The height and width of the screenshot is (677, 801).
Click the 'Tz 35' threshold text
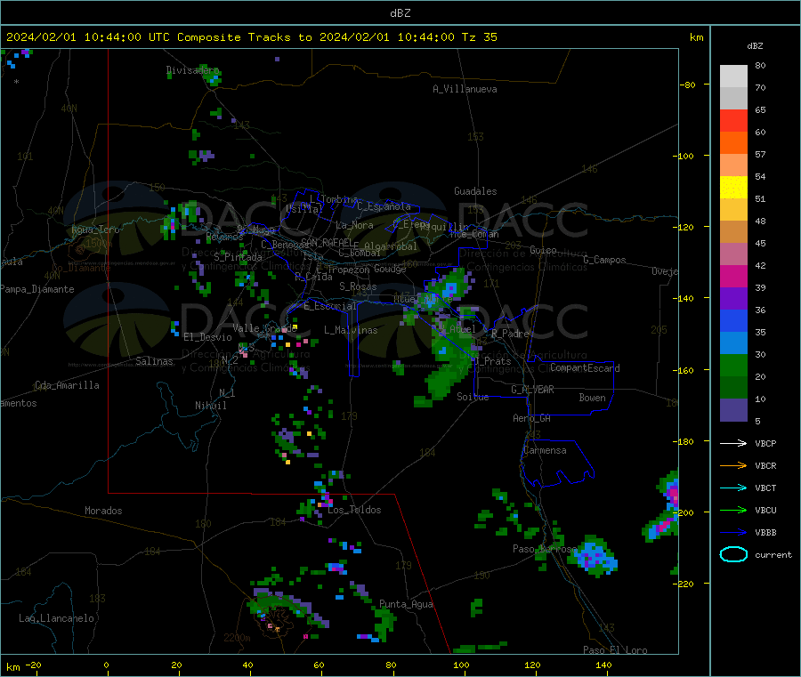480,37
